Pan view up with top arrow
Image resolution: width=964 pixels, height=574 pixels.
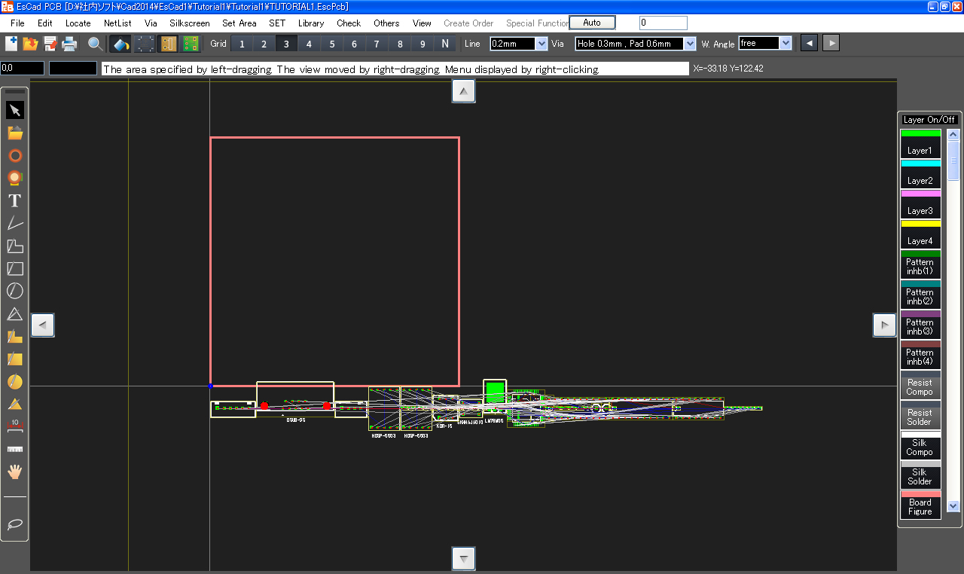click(463, 91)
